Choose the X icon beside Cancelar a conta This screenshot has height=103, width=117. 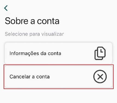(100, 77)
